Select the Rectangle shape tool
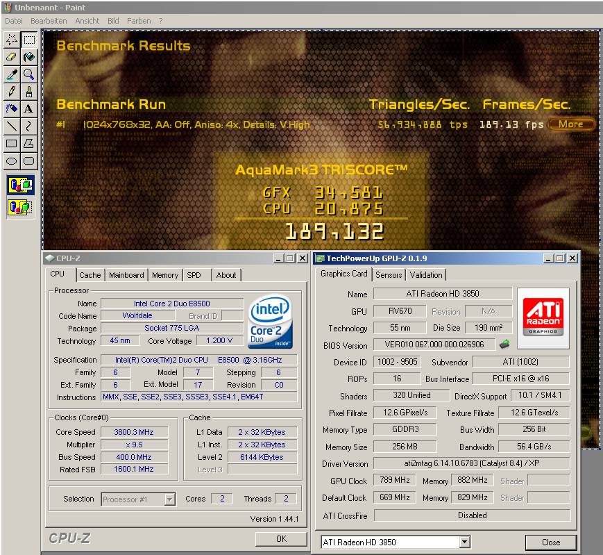 pos(12,144)
